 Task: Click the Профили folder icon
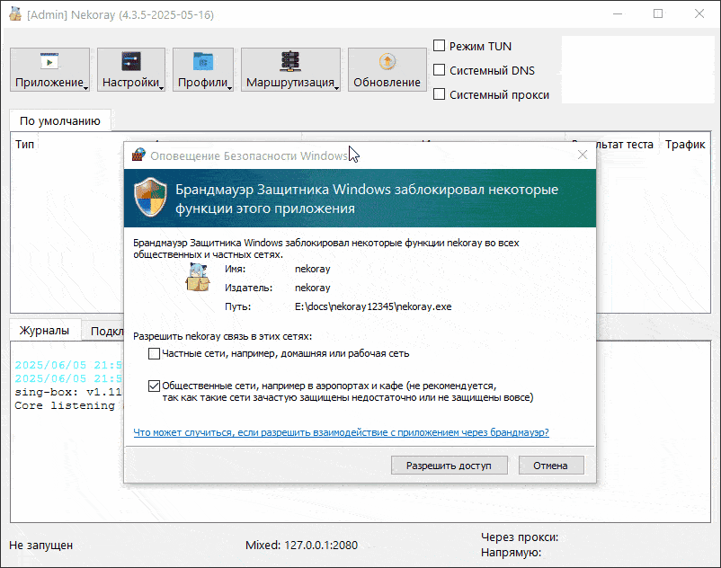pos(203,61)
